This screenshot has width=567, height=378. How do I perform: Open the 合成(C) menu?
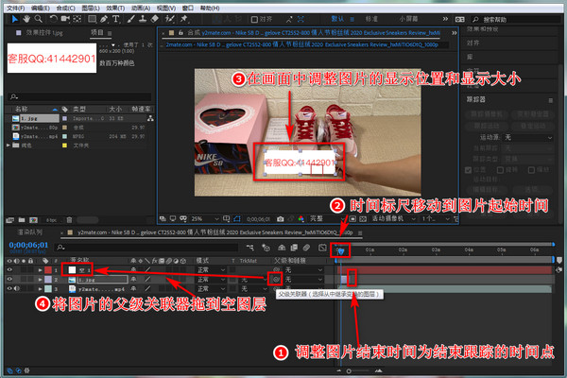[x=65, y=8]
